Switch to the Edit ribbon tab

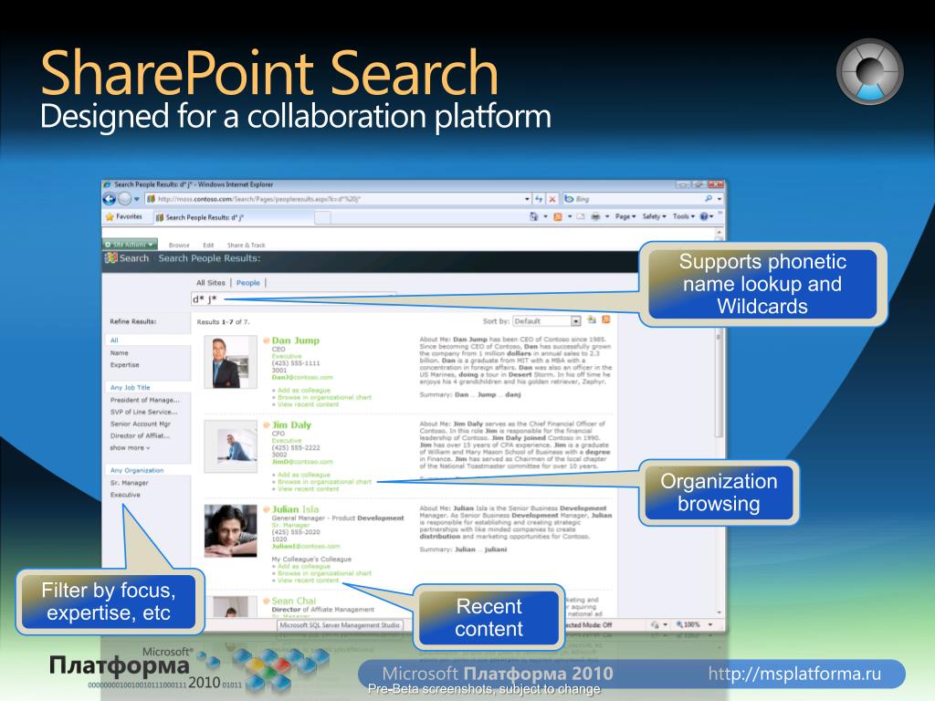(208, 245)
